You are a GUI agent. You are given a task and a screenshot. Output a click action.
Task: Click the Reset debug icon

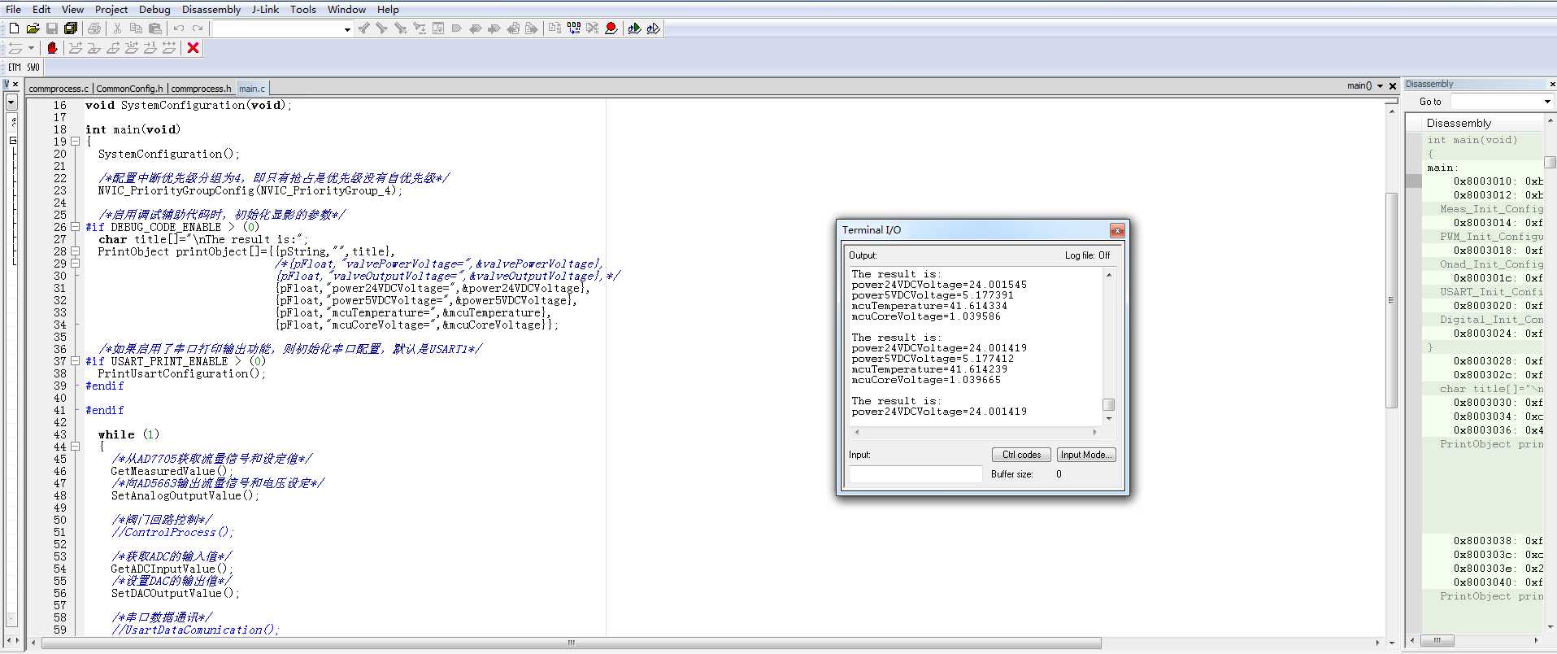pyautogui.click(x=15, y=48)
